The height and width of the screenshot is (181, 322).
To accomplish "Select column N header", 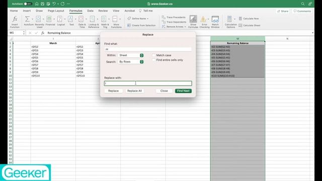I will 287,39.
